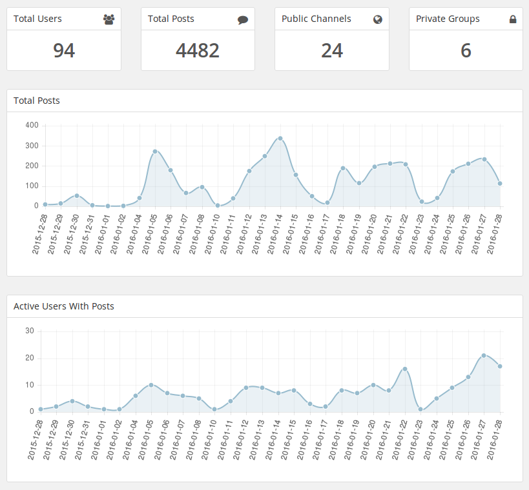Click the 2016-01-27 data point in Total Posts chart
Screen dimensions: 529x490
click(484, 159)
